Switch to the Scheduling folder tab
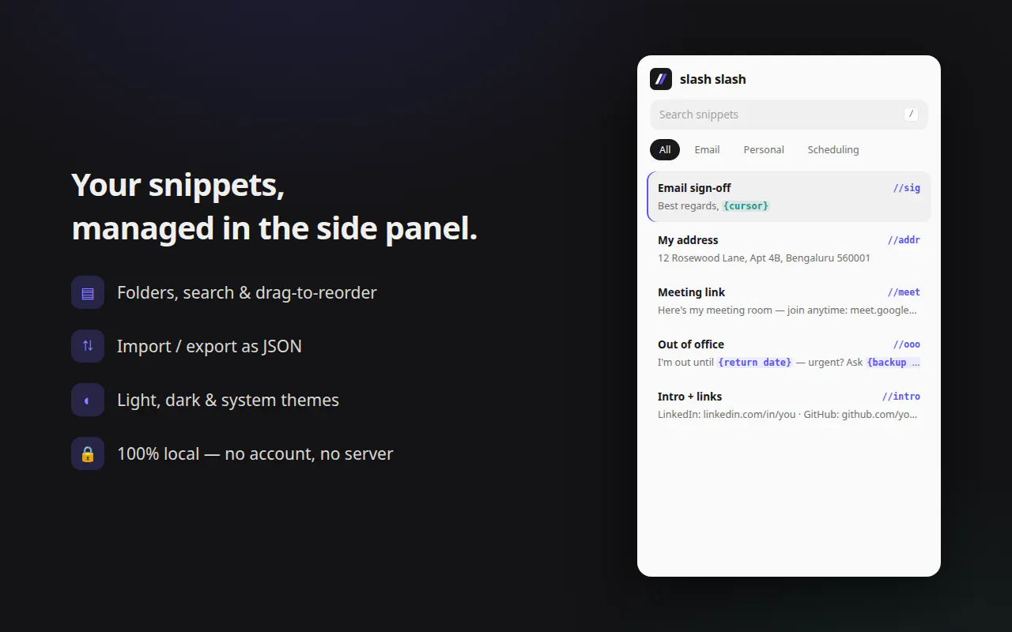1012x632 pixels. (833, 149)
